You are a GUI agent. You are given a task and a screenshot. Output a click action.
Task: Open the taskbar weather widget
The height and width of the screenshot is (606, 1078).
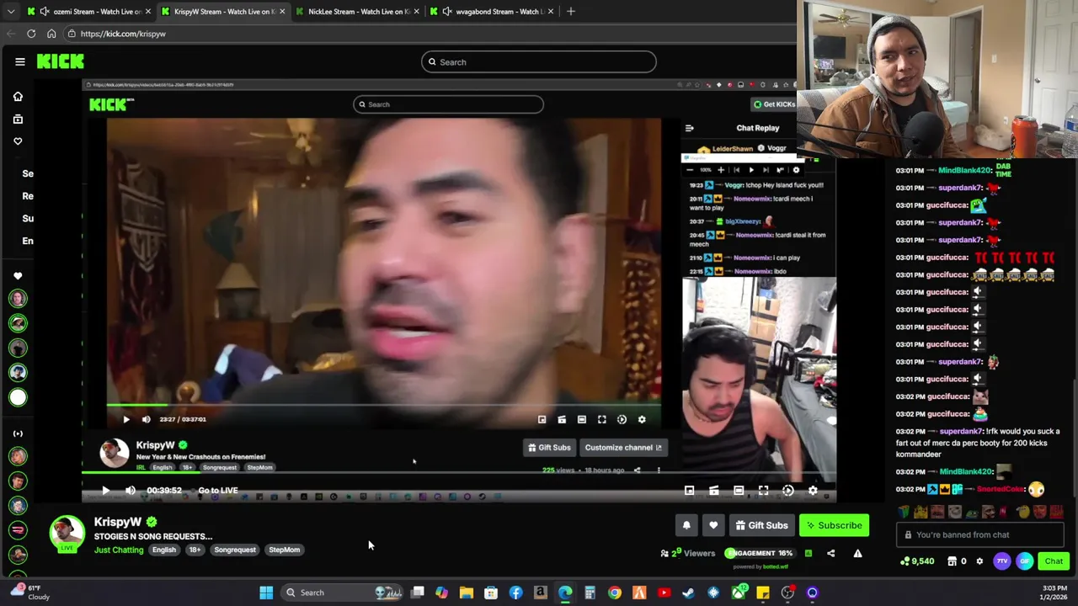click(30, 593)
